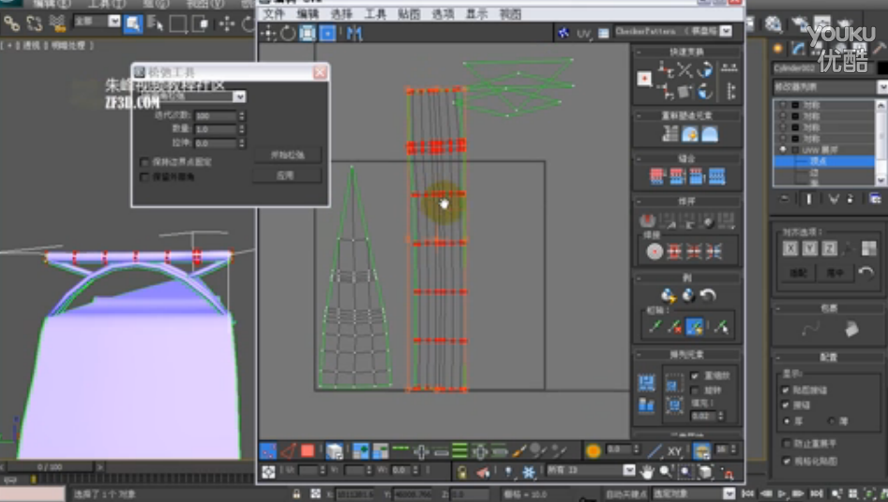Image resolution: width=888 pixels, height=502 pixels.
Task: Toggle the orange Soft Selection icon
Action: [593, 451]
